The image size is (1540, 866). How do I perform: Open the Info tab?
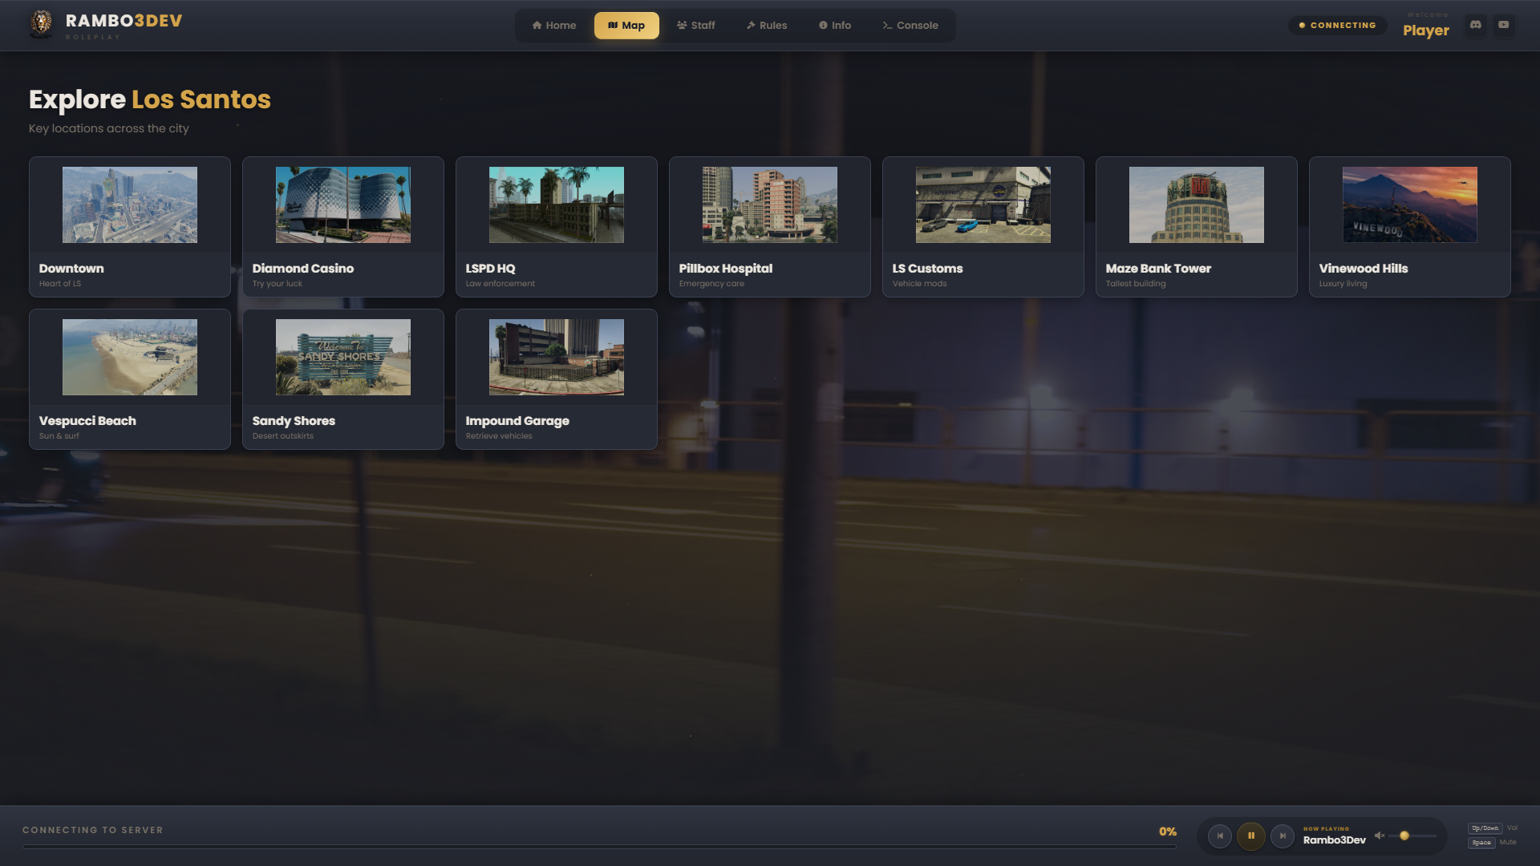point(834,26)
